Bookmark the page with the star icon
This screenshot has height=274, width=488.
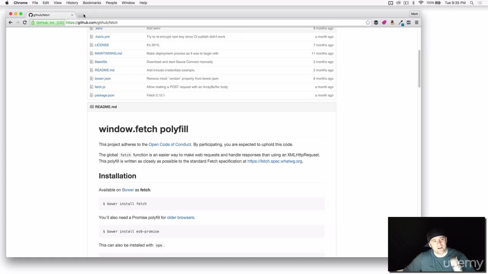368,22
